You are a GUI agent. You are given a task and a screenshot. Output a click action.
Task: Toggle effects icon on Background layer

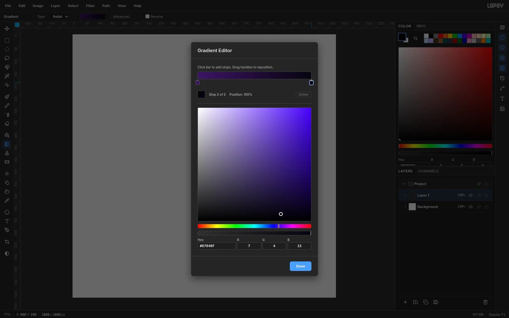pyautogui.click(x=479, y=207)
